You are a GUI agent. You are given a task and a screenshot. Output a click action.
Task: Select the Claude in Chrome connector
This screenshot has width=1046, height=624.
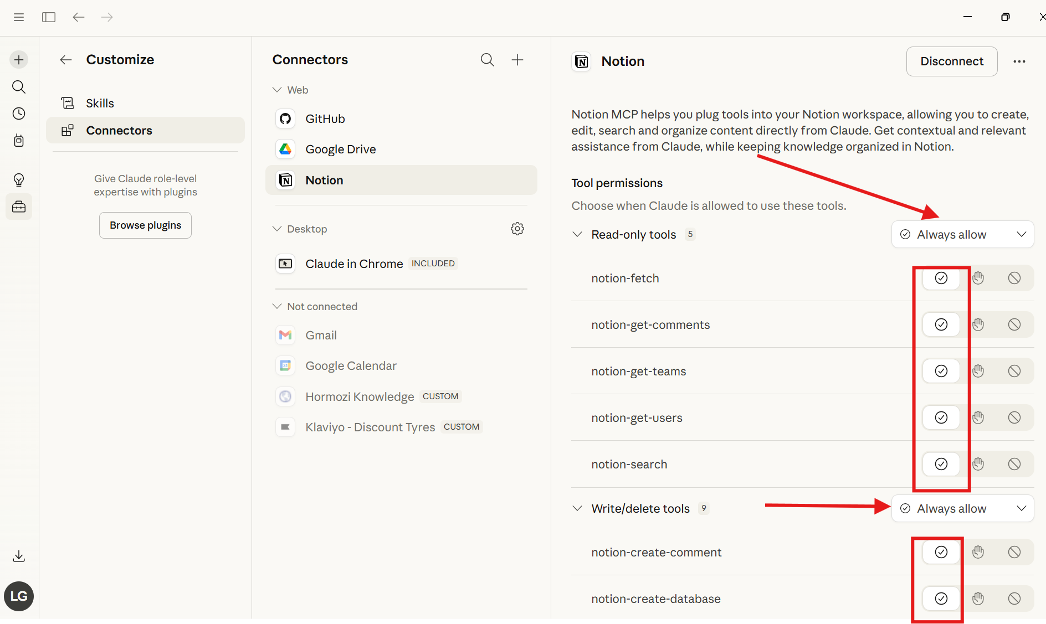point(401,264)
